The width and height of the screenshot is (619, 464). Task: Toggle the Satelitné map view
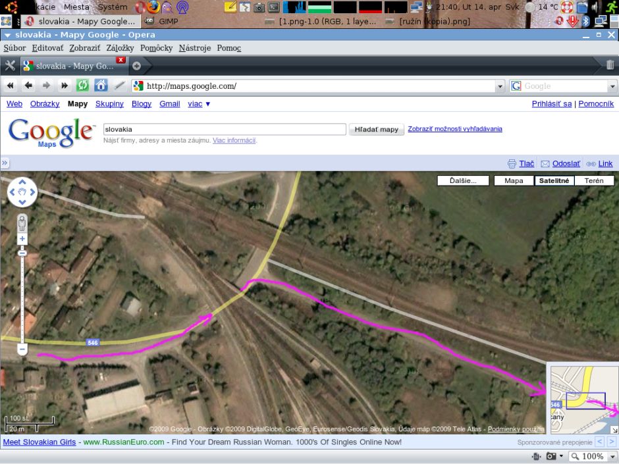554,180
